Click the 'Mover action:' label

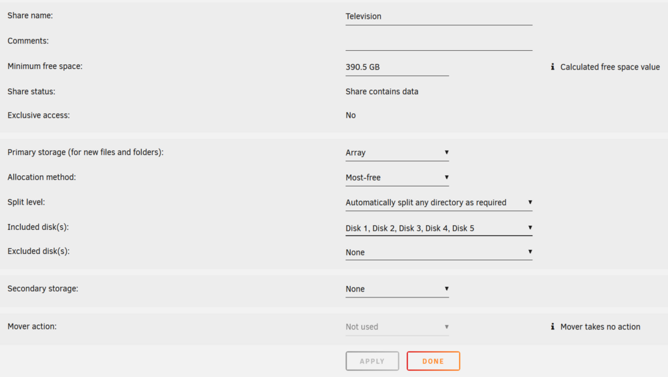[32, 326]
